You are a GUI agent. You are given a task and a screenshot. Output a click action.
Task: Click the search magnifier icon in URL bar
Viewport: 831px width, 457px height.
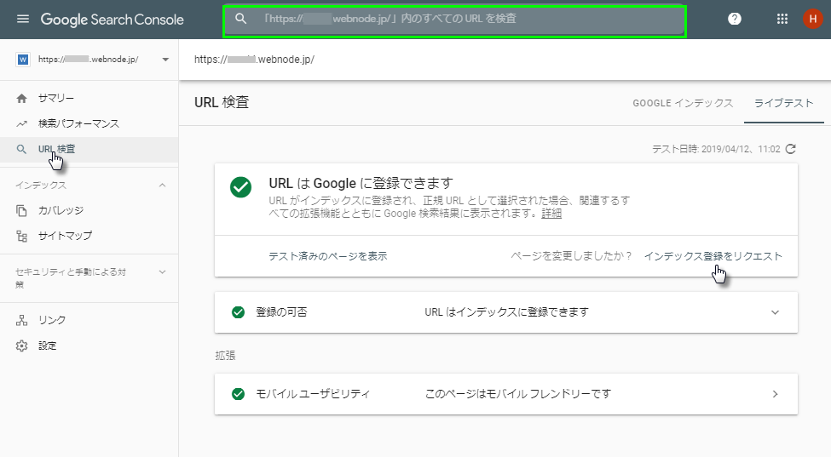[240, 19]
